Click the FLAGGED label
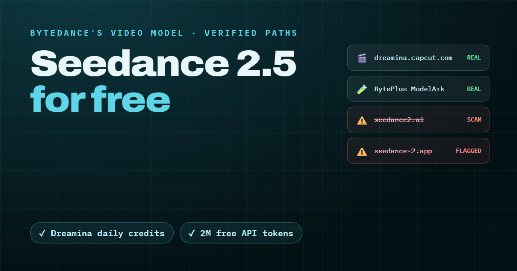Viewport: 517px width, 271px height. pyautogui.click(x=469, y=151)
